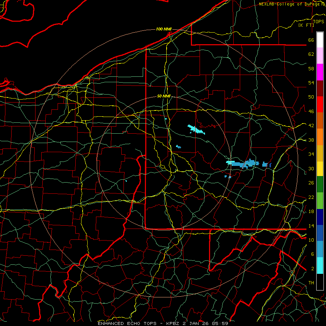Pick the light orange legend swatch
The image size is (326, 326).
click(x=320, y=137)
